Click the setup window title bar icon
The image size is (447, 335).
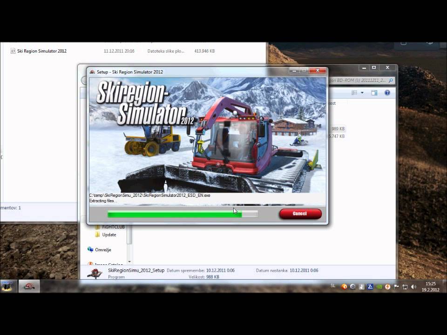92,72
